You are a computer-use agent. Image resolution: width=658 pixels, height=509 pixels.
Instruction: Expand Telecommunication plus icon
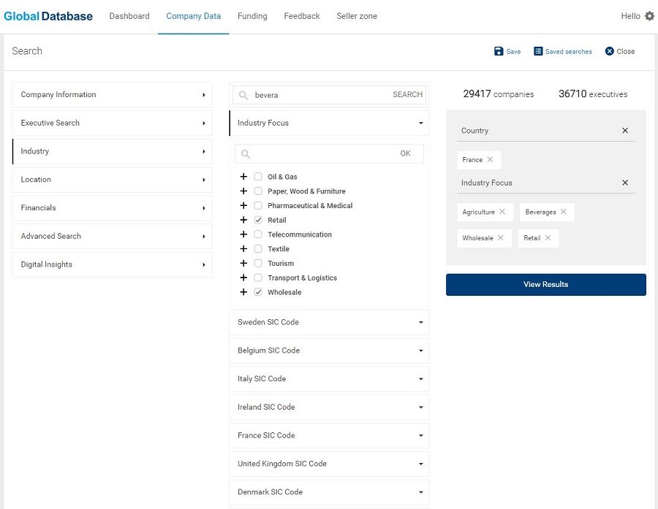pos(243,234)
